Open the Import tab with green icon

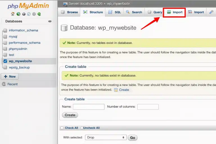(x=174, y=12)
